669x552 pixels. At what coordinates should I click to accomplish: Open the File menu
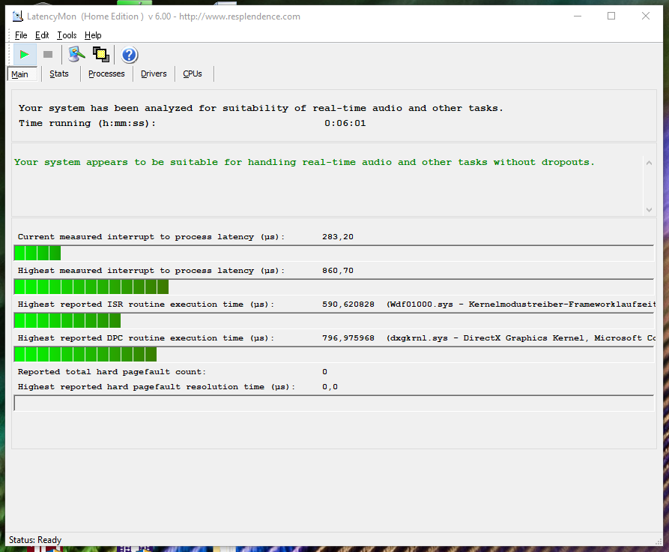click(x=21, y=35)
